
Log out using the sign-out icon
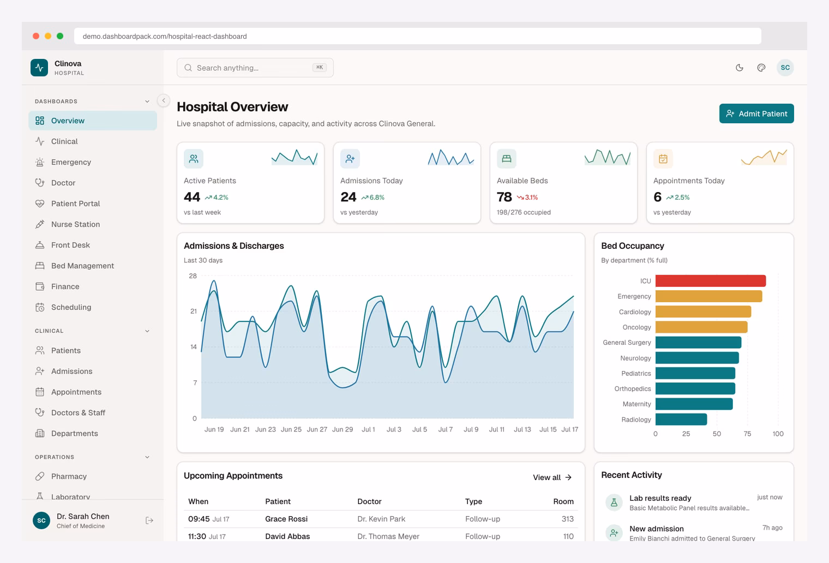[149, 520]
